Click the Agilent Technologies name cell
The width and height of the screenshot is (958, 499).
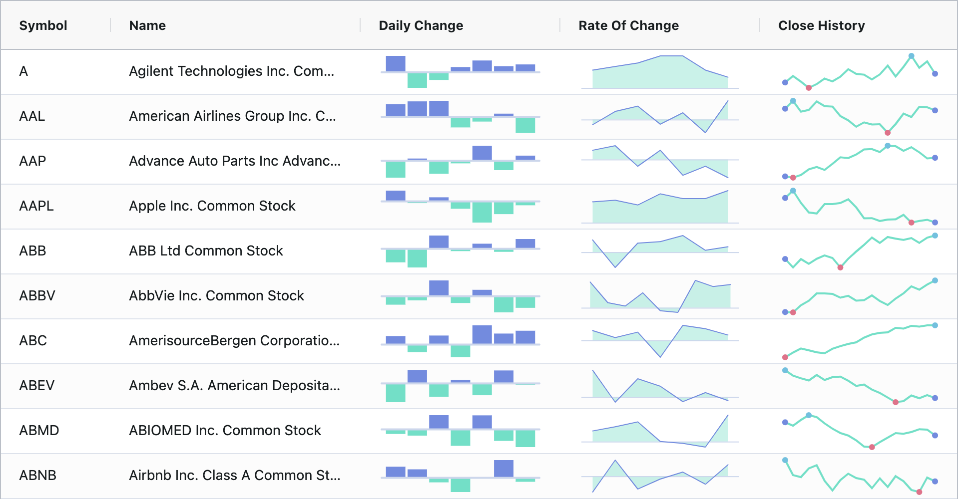pyautogui.click(x=231, y=71)
